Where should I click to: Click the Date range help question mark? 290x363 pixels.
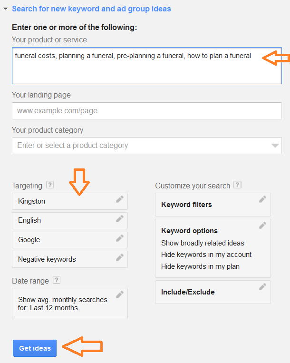[x=57, y=280]
